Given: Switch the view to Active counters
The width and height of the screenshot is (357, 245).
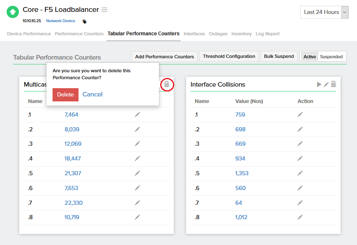Looking at the screenshot, I should pyautogui.click(x=309, y=57).
